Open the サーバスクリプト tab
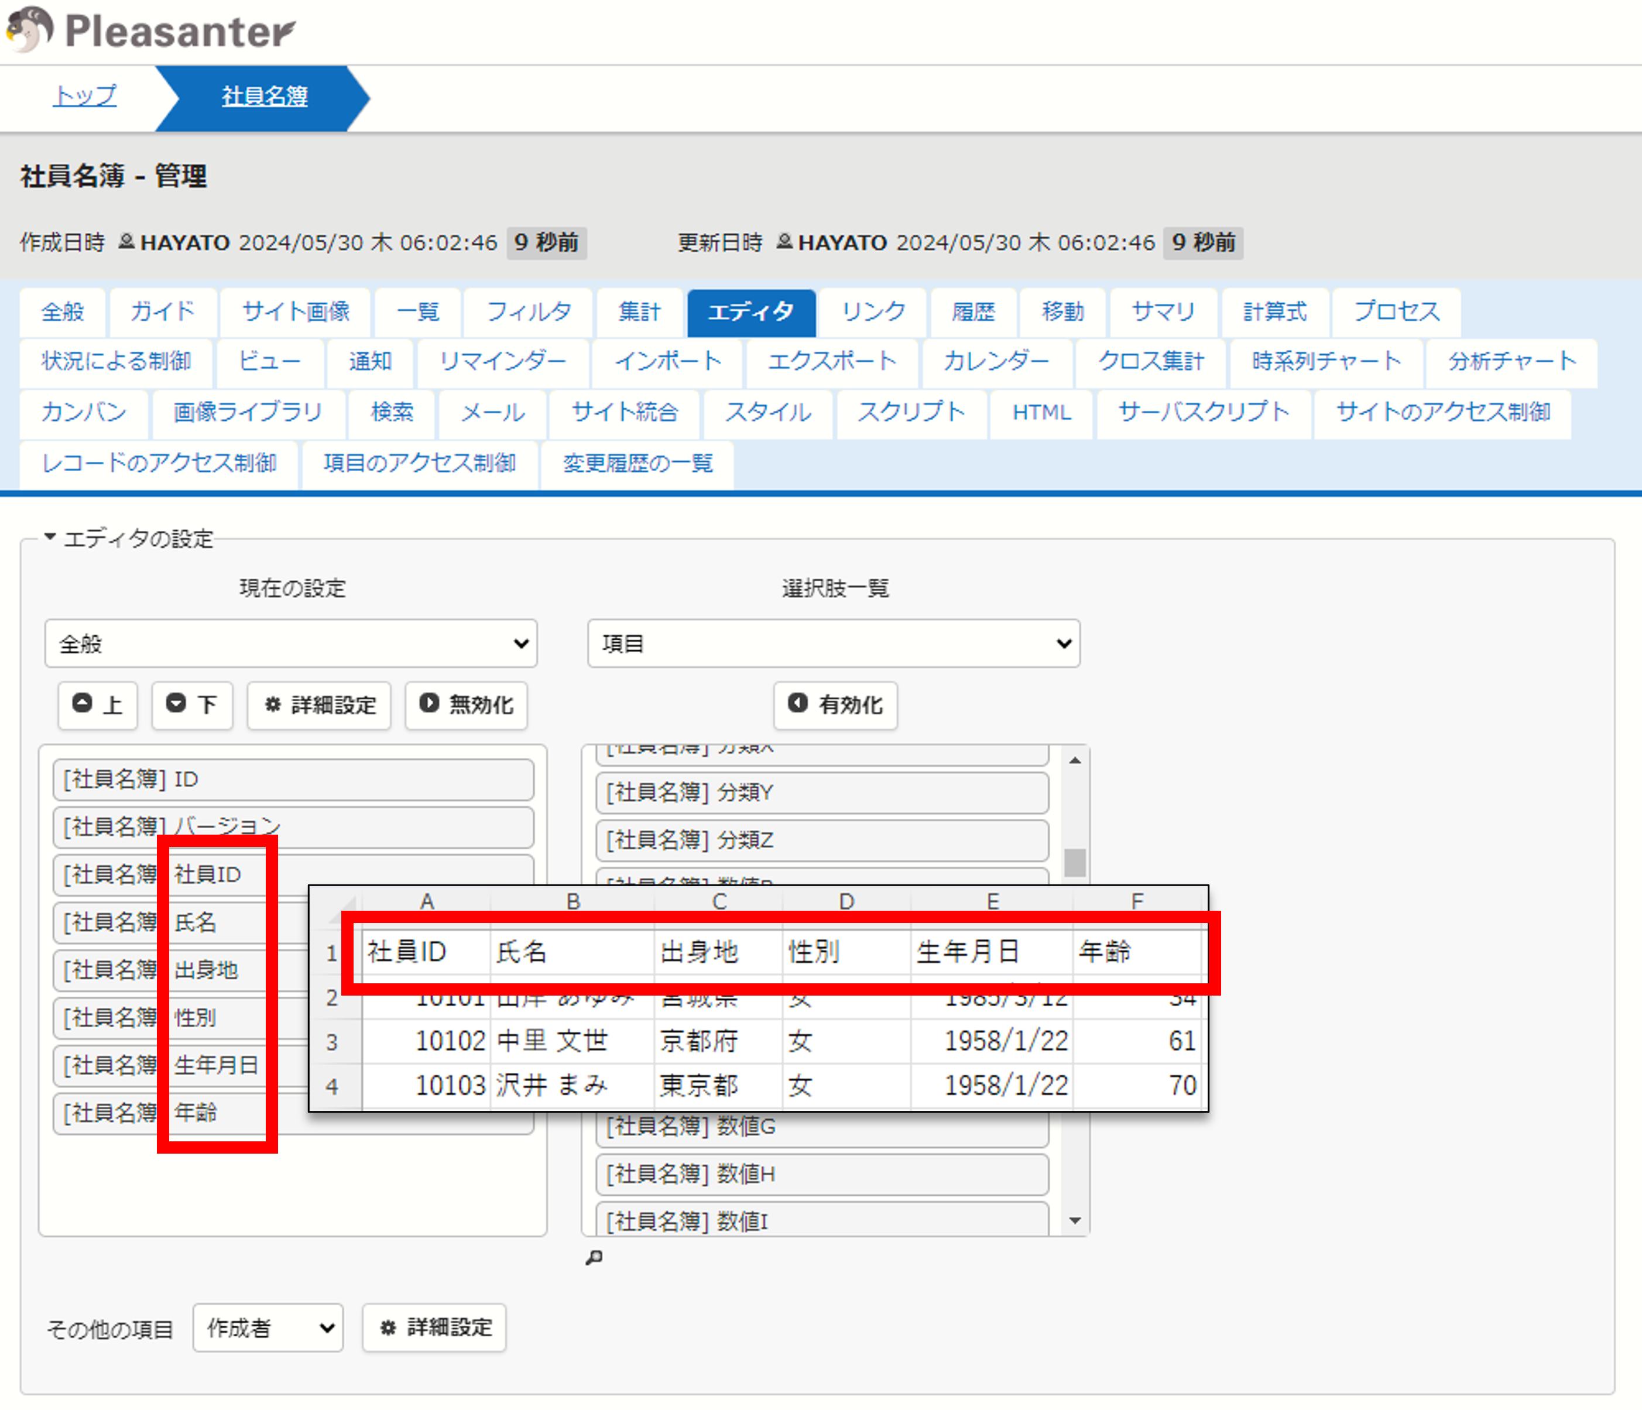Screen dimensions: 1642x1410 1204,413
